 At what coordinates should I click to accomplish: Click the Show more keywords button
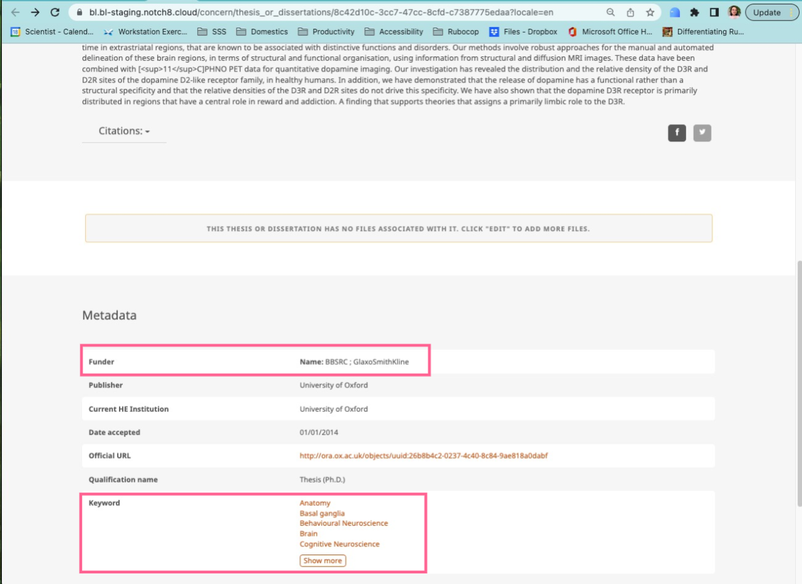click(x=322, y=560)
